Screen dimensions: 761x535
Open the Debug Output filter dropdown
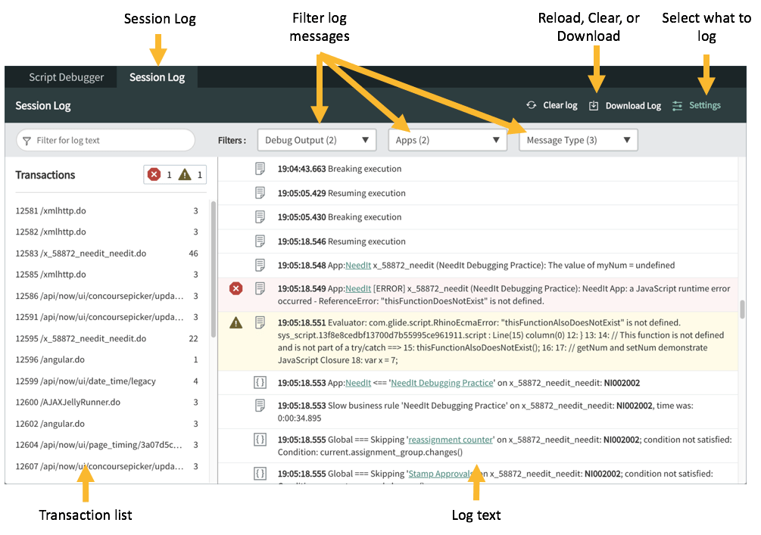316,139
